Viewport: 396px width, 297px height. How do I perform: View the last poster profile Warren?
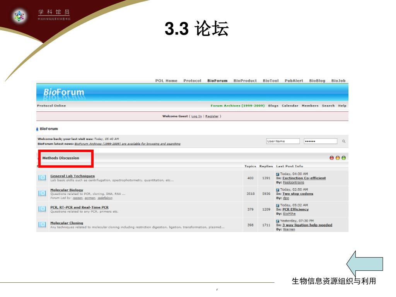pyautogui.click(x=289, y=229)
